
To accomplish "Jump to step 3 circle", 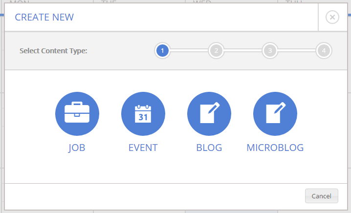I will [270, 50].
